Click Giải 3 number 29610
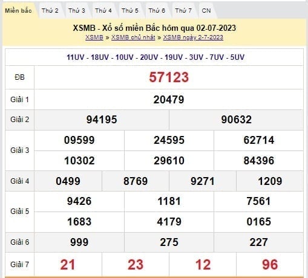Screen dimensions: 308x278 169,161
